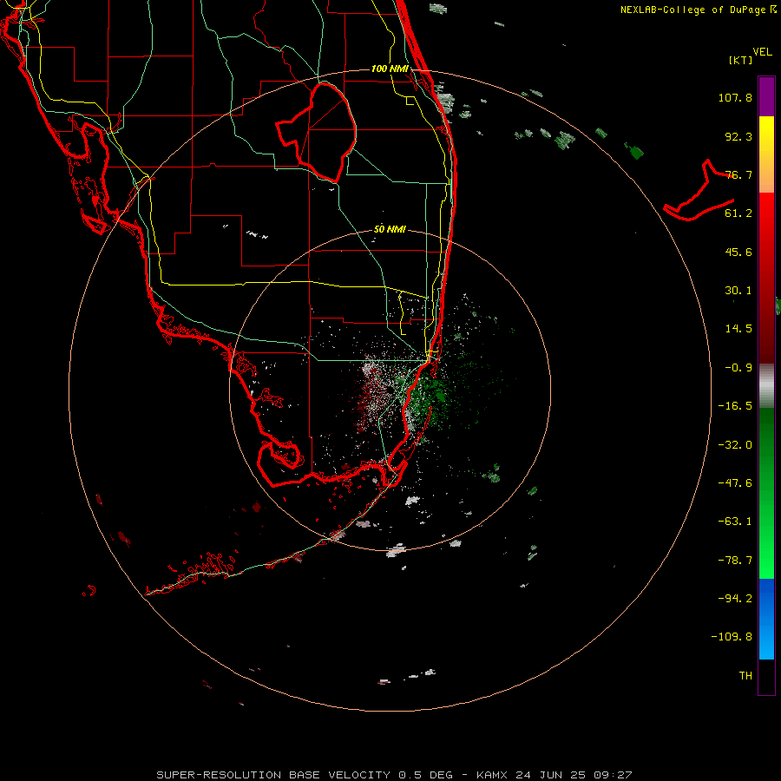Select the -0.9 legend value
The width and height of the screenshot is (781, 781).
(x=738, y=368)
